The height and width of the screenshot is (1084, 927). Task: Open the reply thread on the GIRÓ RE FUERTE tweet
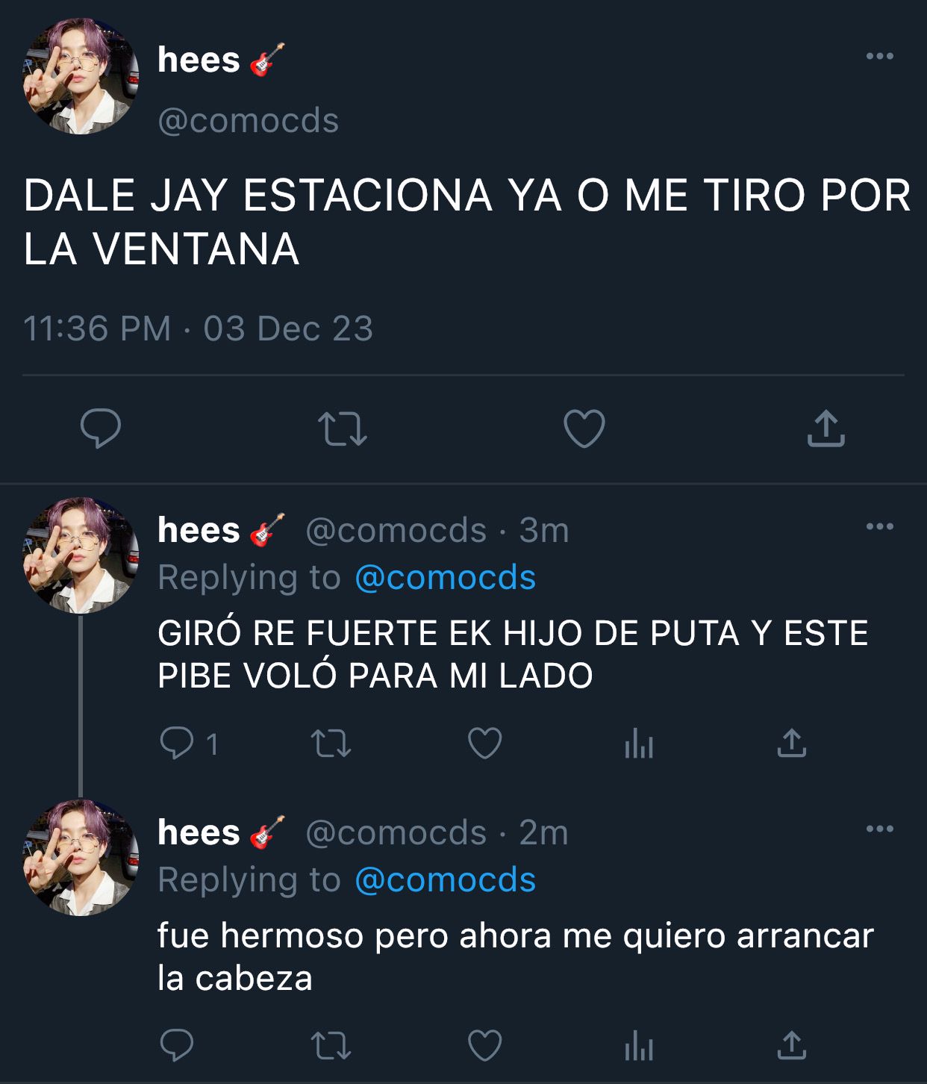pos(188,744)
